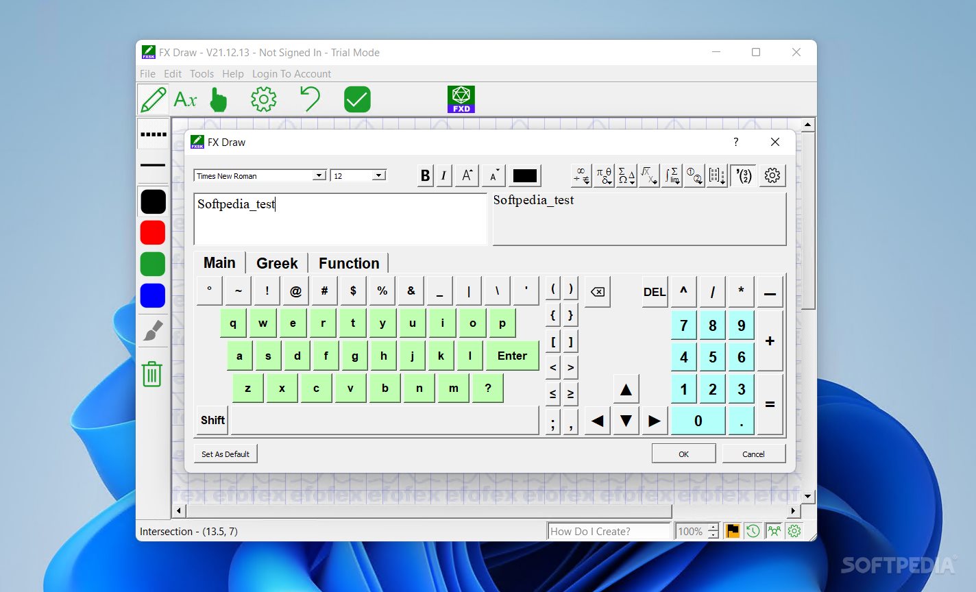The width and height of the screenshot is (976, 592).
Task: Open the infinity and operators symbol menu
Action: [581, 176]
